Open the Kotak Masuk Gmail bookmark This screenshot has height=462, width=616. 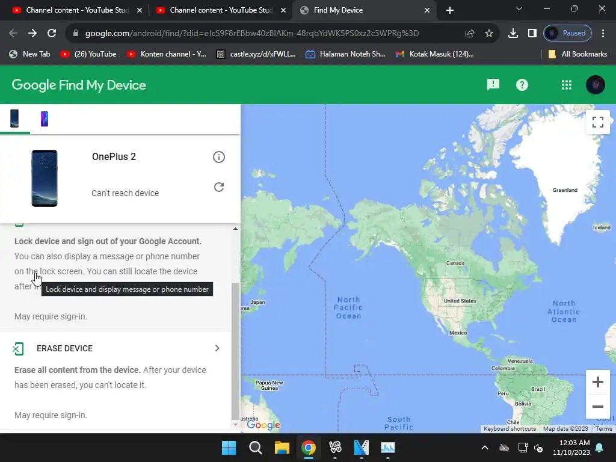pos(435,54)
